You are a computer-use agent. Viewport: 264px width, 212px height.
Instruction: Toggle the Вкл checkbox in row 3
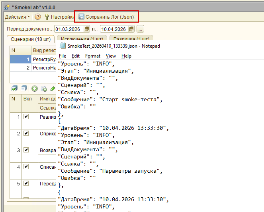(x=26, y=150)
